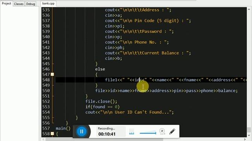Toggle the webcam icon in the recorder bar
Image resolution: width=252 pixels, height=141 pixels.
coord(162,132)
